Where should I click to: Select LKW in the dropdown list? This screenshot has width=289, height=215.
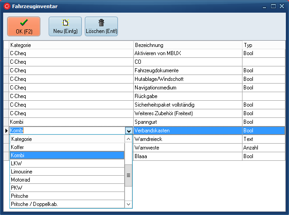click(67, 164)
